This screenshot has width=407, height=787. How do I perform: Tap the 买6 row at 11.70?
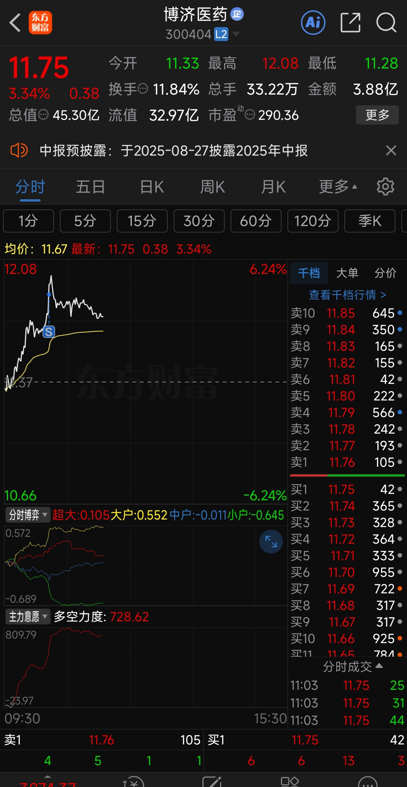coord(347,572)
